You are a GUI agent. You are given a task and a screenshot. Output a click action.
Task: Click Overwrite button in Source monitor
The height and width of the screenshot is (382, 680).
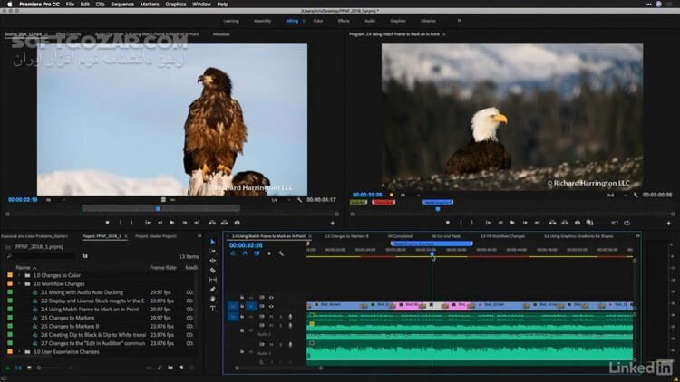click(x=224, y=223)
